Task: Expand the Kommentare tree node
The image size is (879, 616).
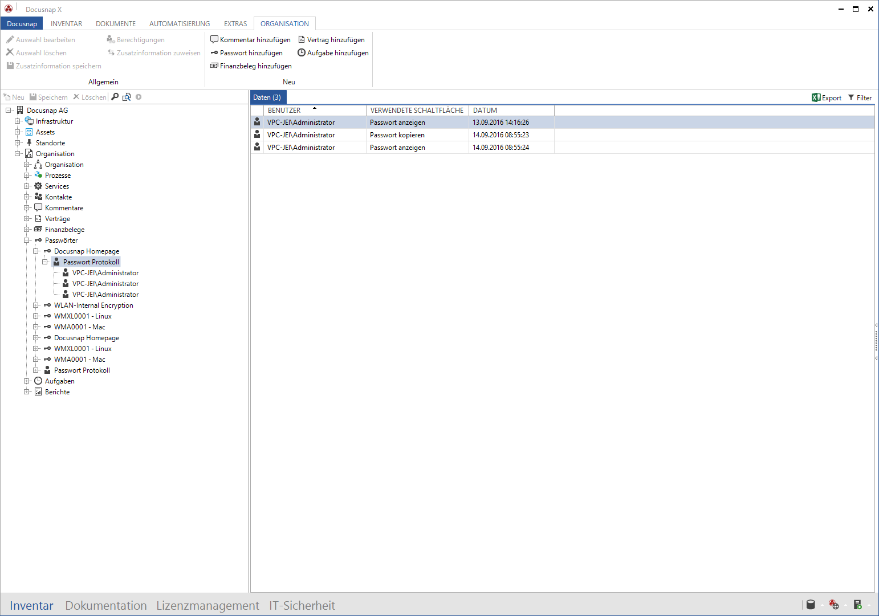Action: [27, 207]
